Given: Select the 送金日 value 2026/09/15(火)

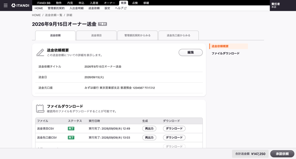Looking at the screenshot, I should (x=94, y=77).
